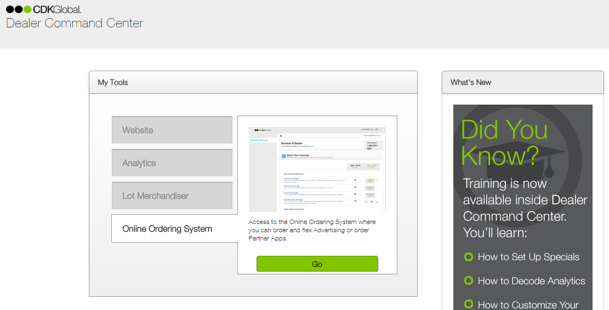The height and width of the screenshot is (310, 609).
Task: Click the bullet icon beside Decode Analytics
Action: point(469,280)
